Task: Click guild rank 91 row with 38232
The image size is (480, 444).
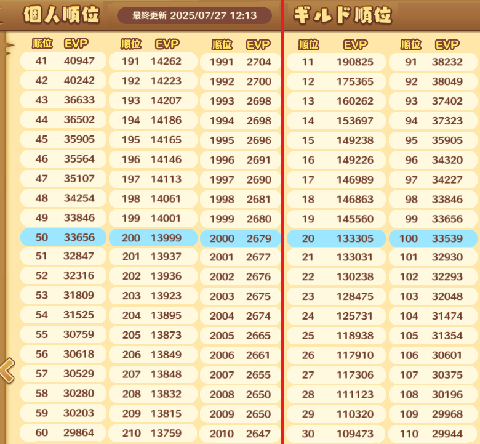Action: click(433, 62)
